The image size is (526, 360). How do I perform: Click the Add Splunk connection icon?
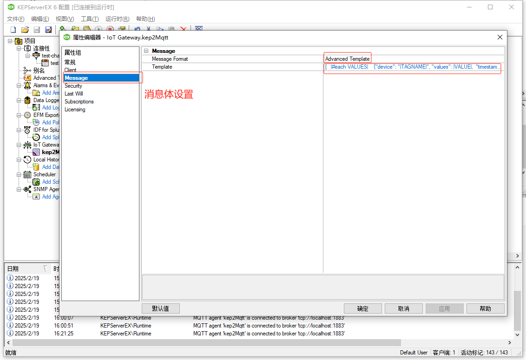[36, 137]
